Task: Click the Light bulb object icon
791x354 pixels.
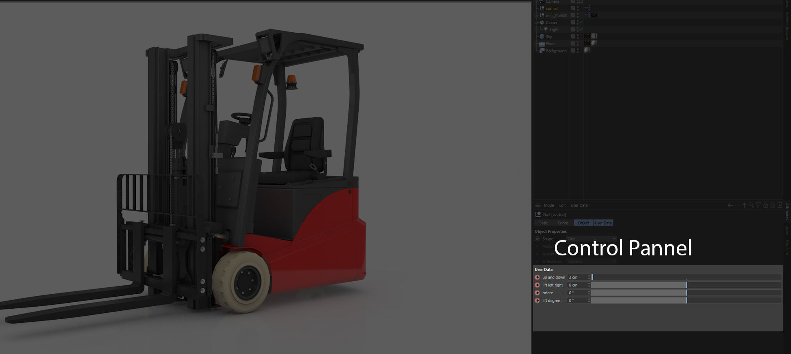Action: [546, 29]
